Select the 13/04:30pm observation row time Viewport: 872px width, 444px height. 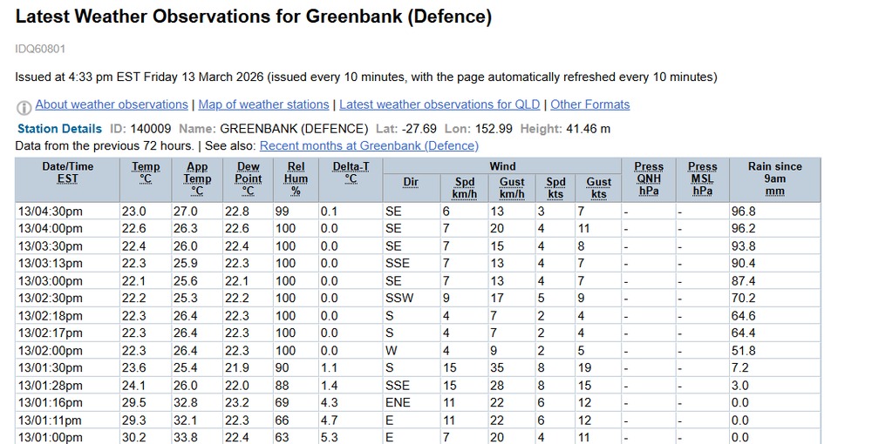[x=49, y=211]
